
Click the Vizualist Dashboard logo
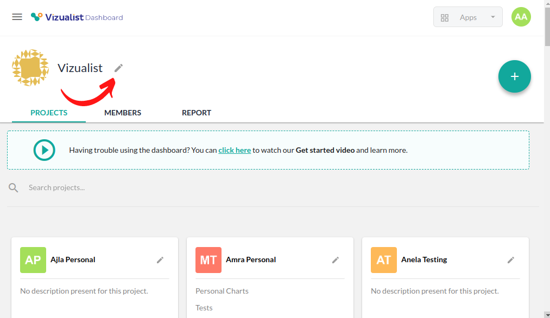77,17
